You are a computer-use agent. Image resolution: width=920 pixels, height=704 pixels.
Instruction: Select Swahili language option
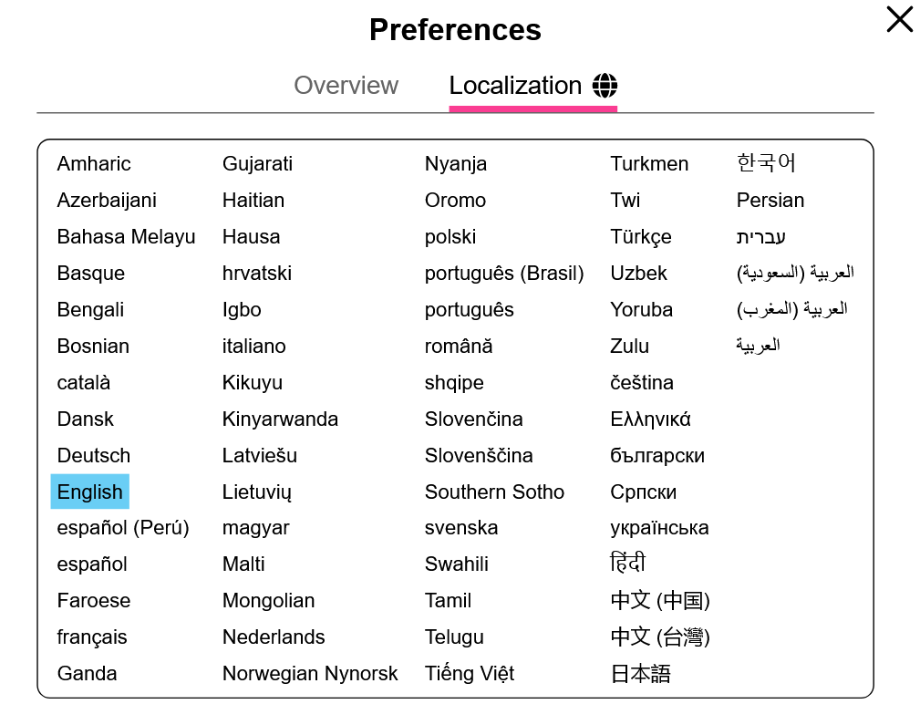coord(457,564)
